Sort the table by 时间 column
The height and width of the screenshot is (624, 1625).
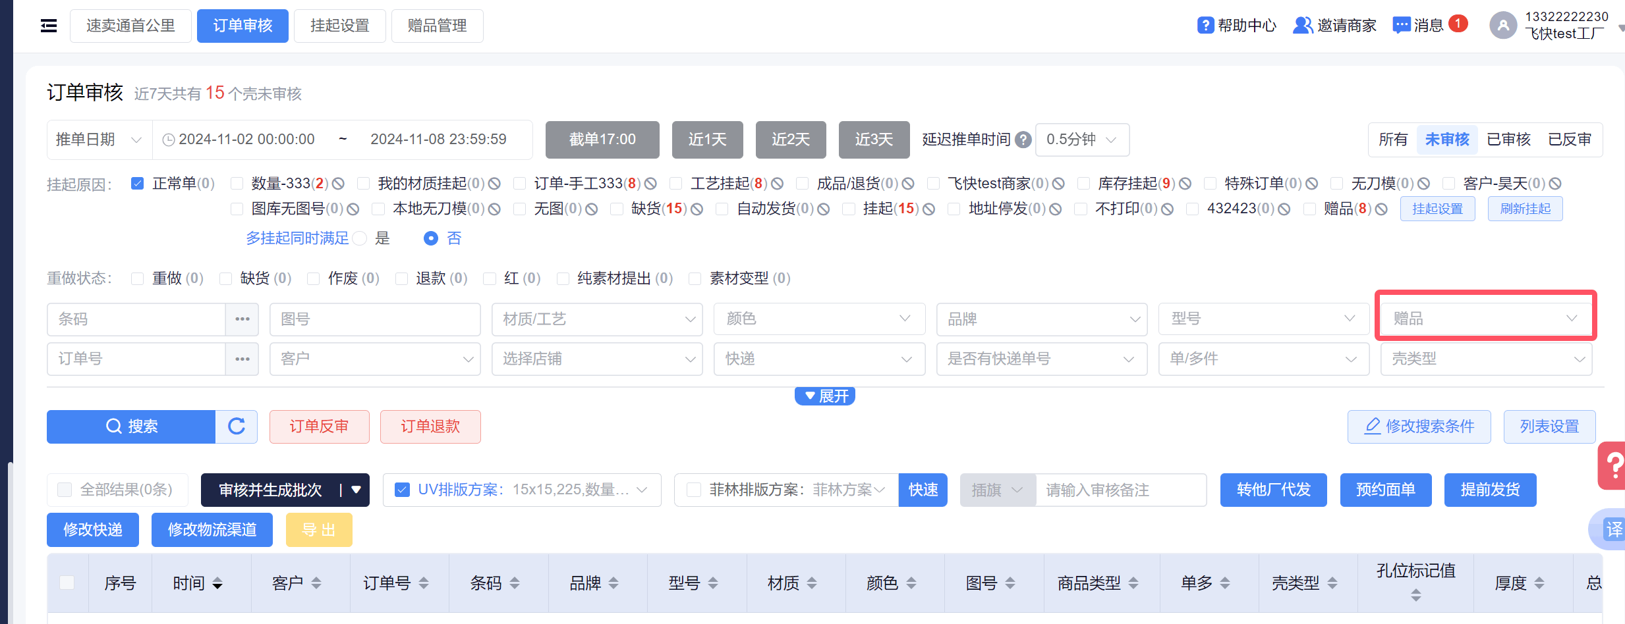point(217,583)
